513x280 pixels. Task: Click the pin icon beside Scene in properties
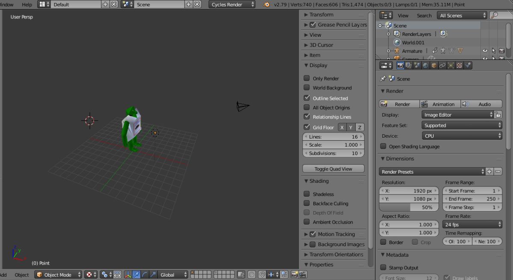tap(383, 79)
